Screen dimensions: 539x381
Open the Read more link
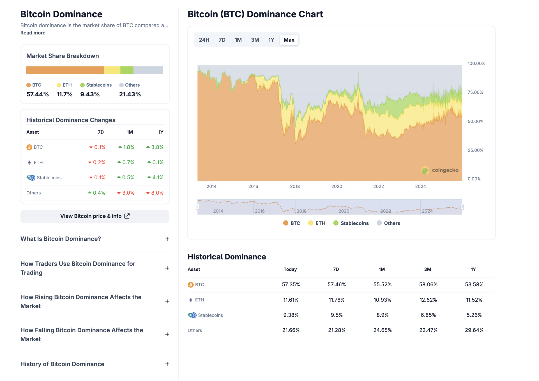[x=33, y=33]
